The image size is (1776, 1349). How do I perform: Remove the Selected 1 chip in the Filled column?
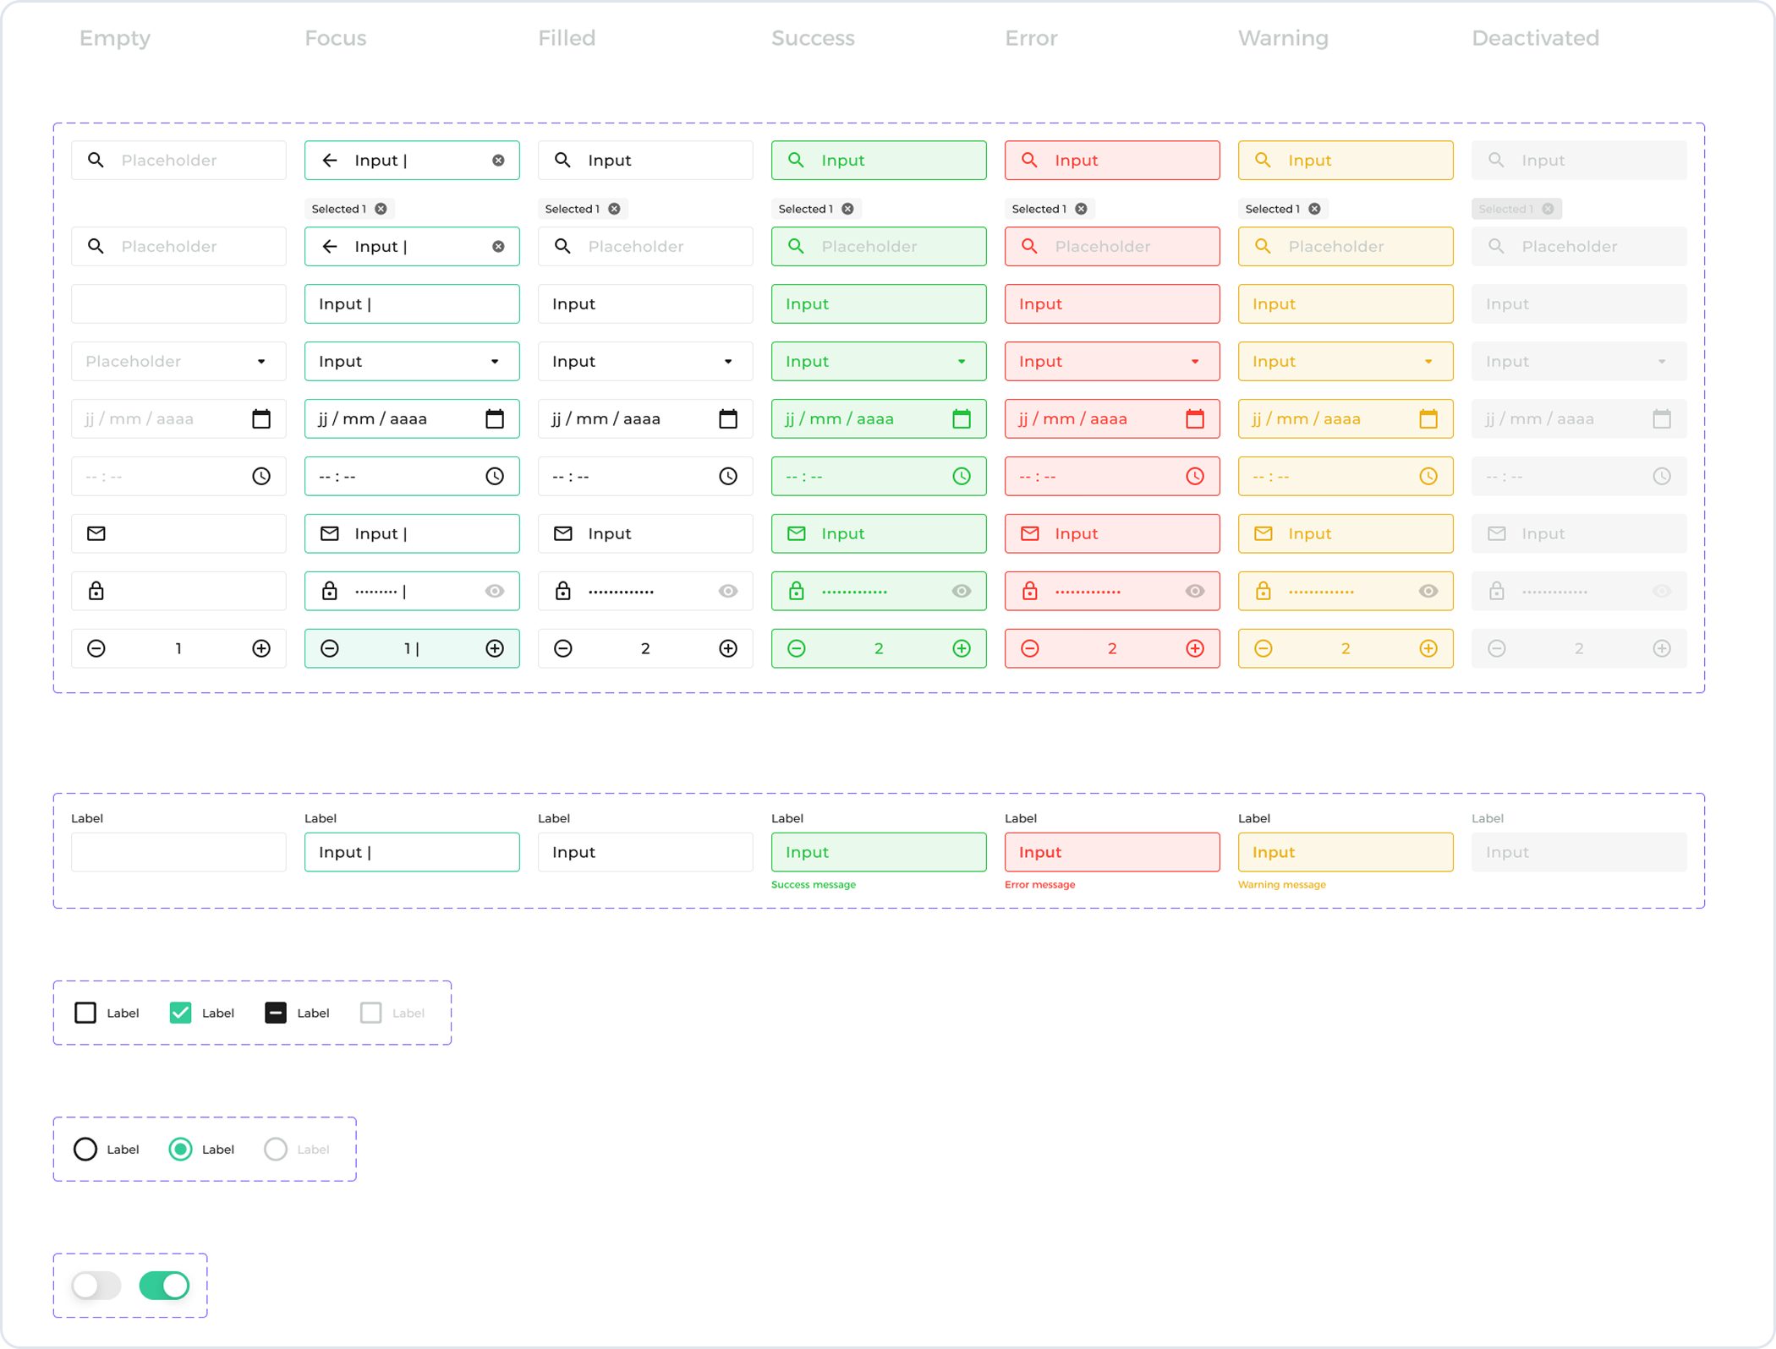coord(615,209)
